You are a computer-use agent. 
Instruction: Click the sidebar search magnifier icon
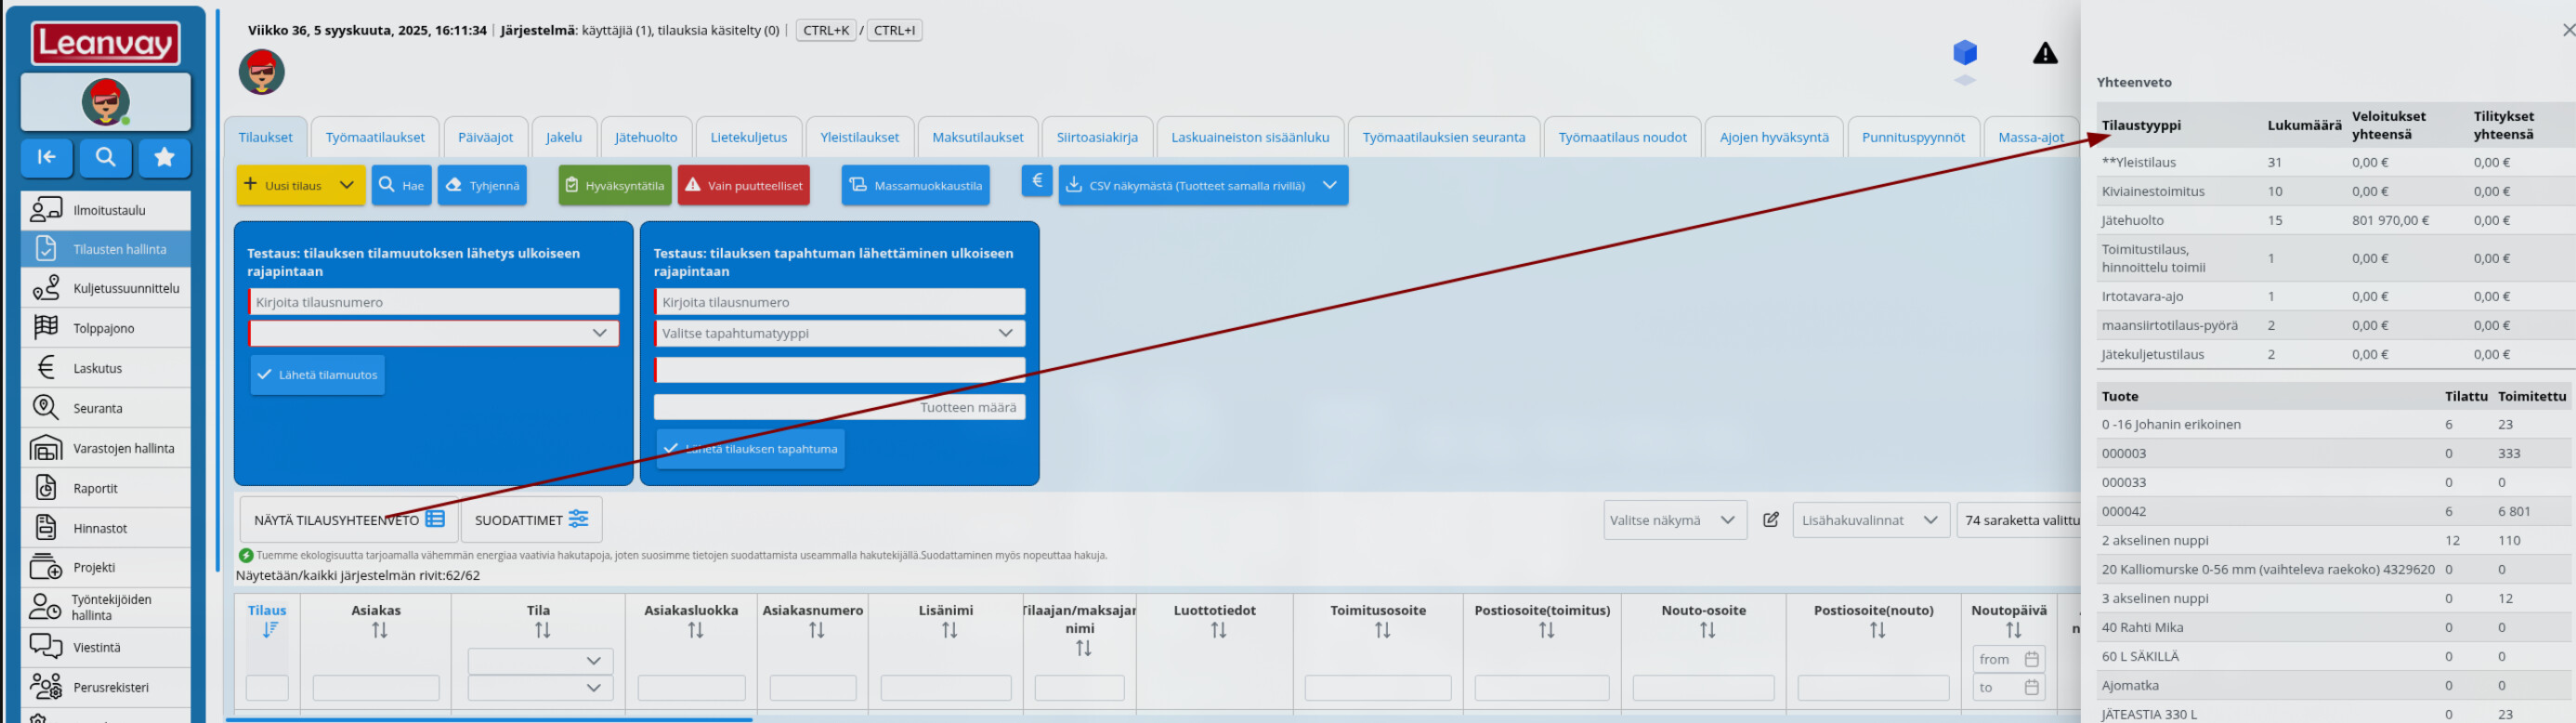click(105, 157)
